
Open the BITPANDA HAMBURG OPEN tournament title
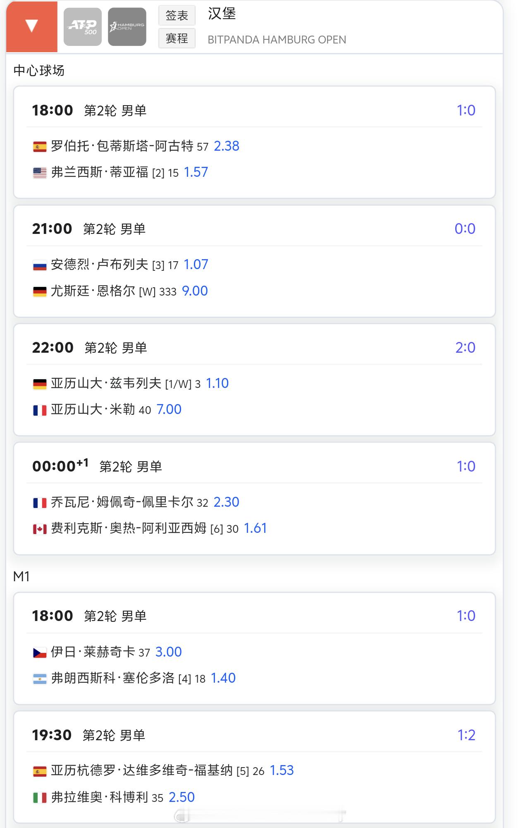pyautogui.click(x=277, y=40)
